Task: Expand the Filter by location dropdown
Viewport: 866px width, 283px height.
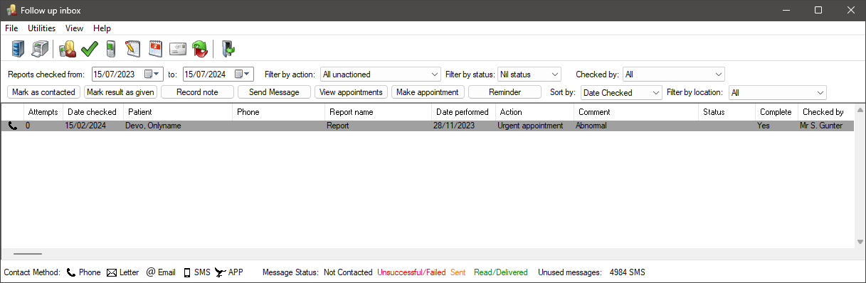Action: tap(820, 93)
